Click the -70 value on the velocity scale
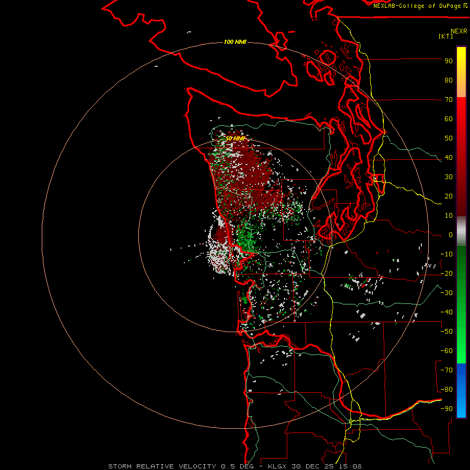Viewport: 470px width, 470px height. coord(446,370)
